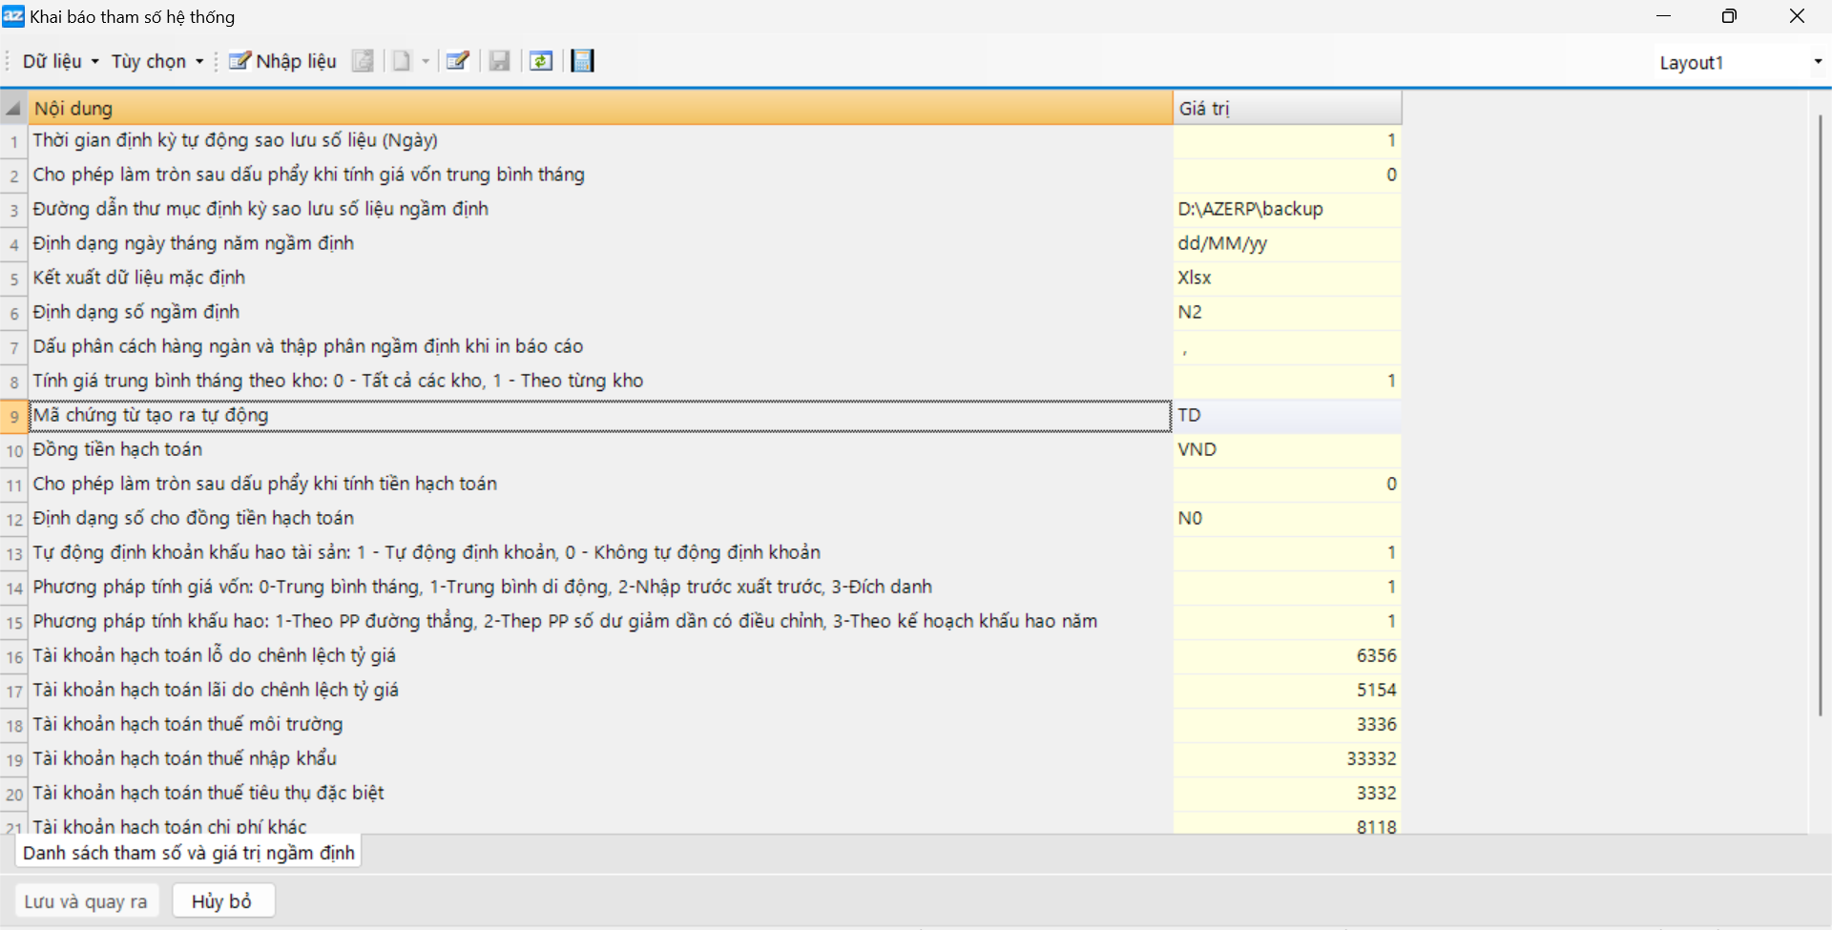Click the blank new document icon

(402, 62)
